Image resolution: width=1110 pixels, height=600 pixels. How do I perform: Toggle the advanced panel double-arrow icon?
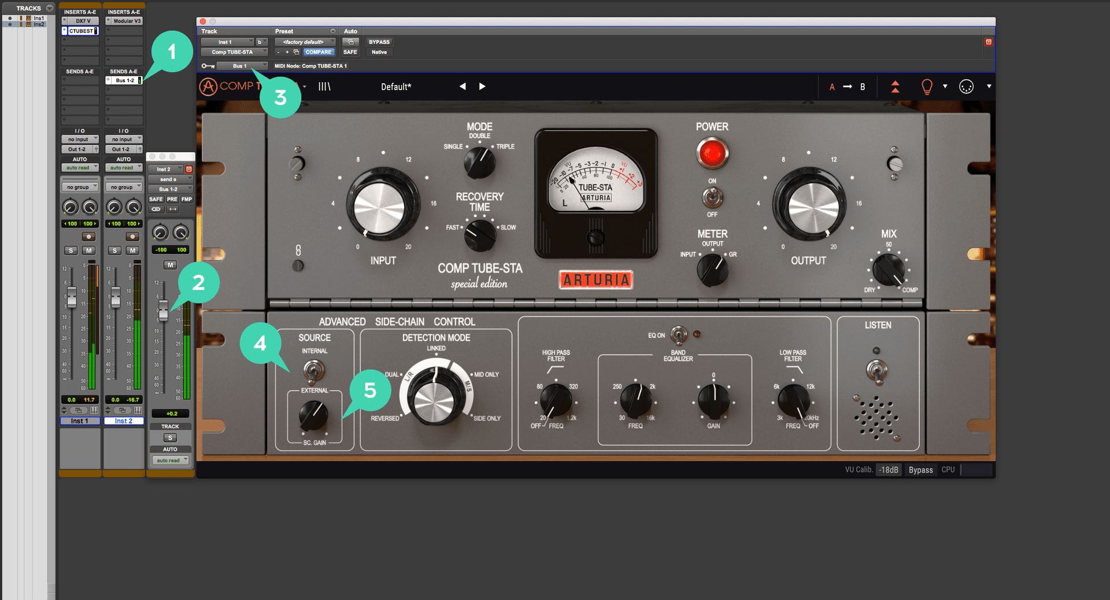coord(895,87)
